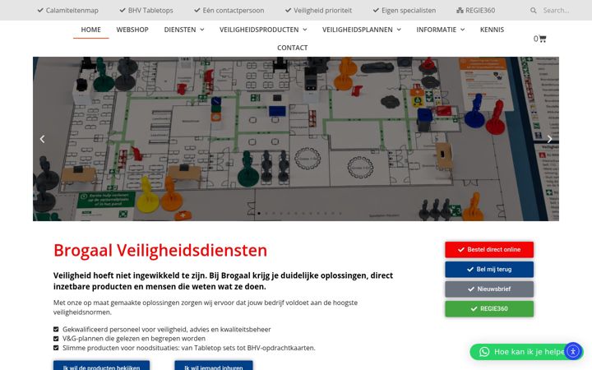Open the BHV Tabletops top bar link
Viewport: 592px width, 370px height.
[150, 11]
